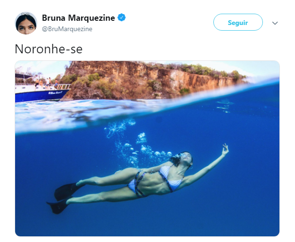Open the @BruMarquezine handle link
This screenshot has width=295, height=242.
[x=67, y=29]
